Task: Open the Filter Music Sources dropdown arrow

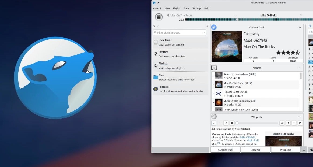Action: [x=204, y=33]
